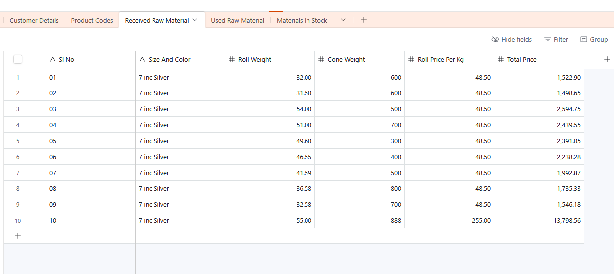Click Total Price cell 2,391.05
This screenshot has height=274, width=614.
[x=539, y=141]
